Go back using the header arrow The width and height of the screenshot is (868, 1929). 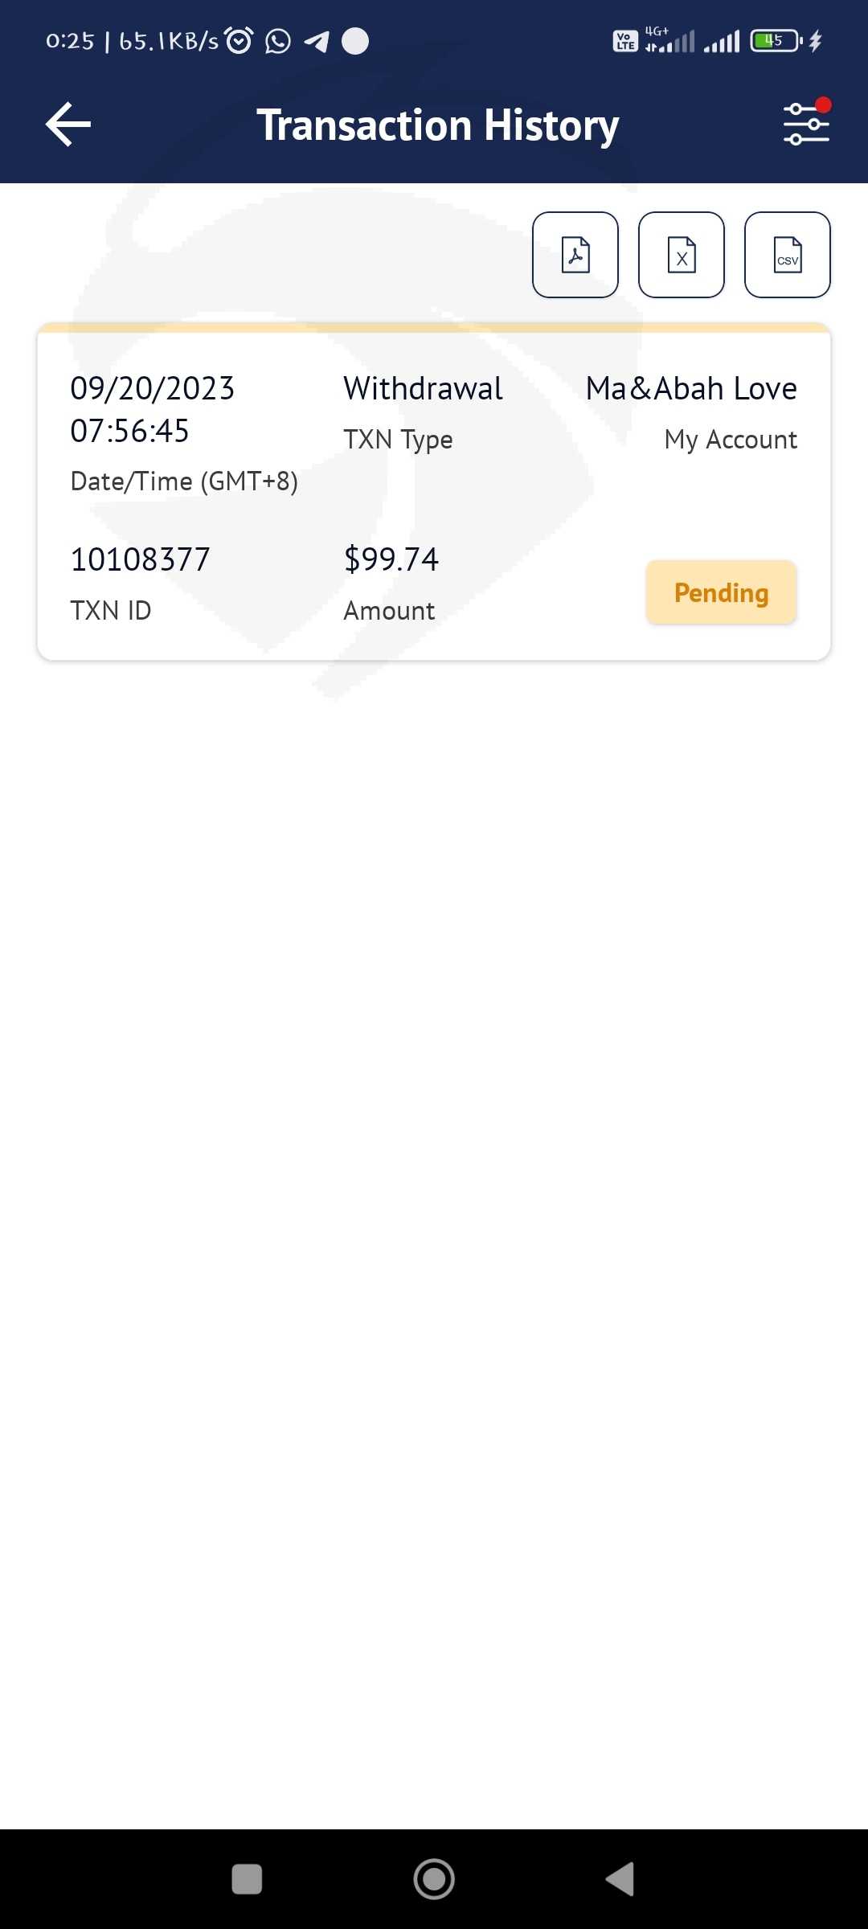[x=68, y=125]
